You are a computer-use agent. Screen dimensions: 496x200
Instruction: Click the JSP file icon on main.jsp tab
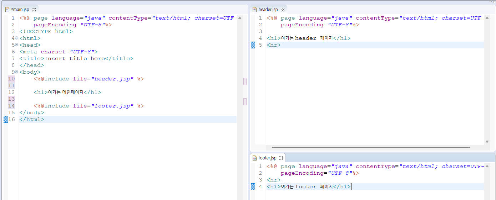[x=7, y=10]
